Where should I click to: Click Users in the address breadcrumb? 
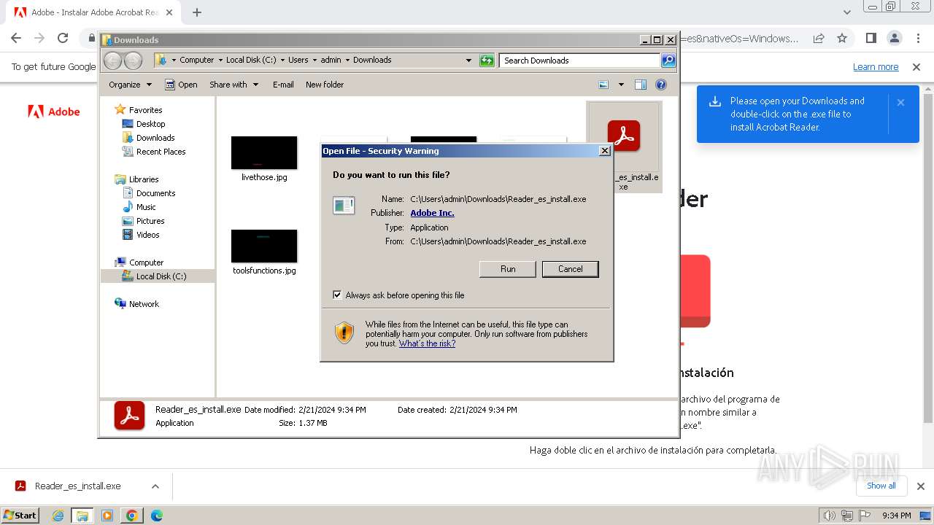pos(298,60)
